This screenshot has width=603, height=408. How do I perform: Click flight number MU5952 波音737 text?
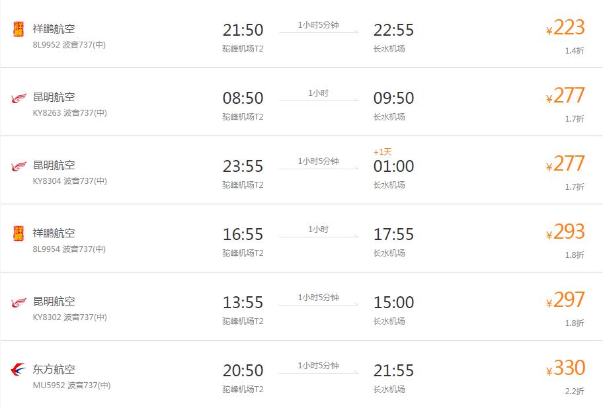[x=71, y=386]
